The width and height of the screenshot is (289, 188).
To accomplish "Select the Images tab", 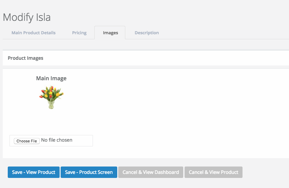I will pyautogui.click(x=110, y=33).
